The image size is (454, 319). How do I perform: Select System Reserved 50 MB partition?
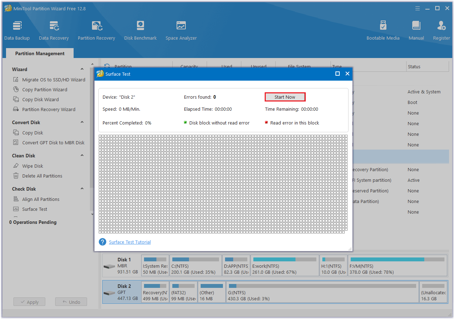pos(155,266)
